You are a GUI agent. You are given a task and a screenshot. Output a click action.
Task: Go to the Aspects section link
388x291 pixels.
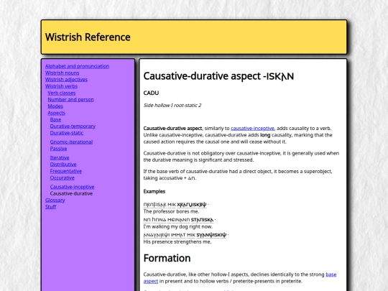(x=57, y=113)
